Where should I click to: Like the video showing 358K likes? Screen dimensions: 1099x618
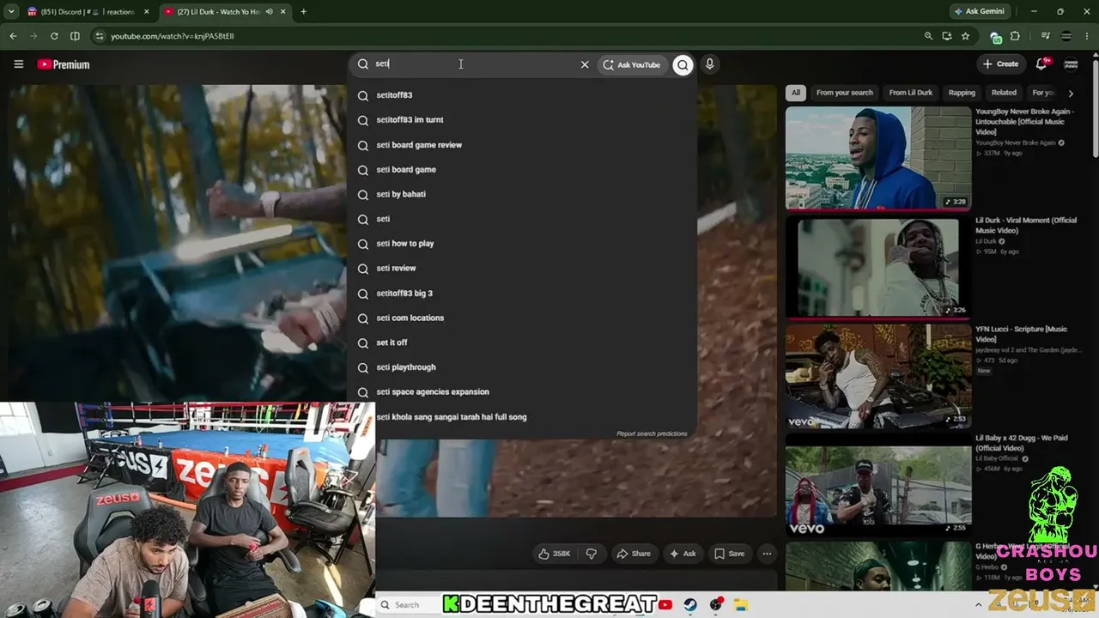[x=554, y=554]
